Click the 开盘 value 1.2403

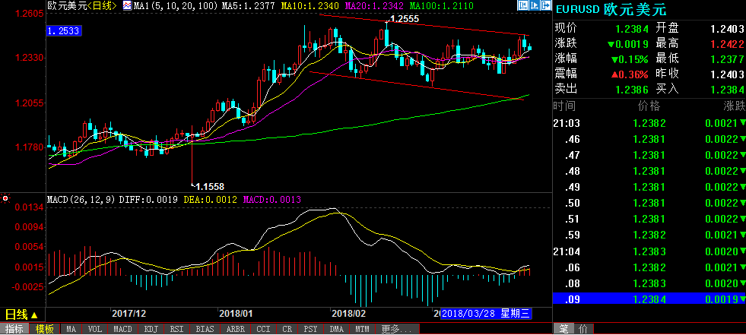(x=726, y=29)
